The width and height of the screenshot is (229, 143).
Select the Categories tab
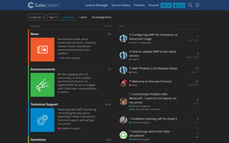(68, 17)
